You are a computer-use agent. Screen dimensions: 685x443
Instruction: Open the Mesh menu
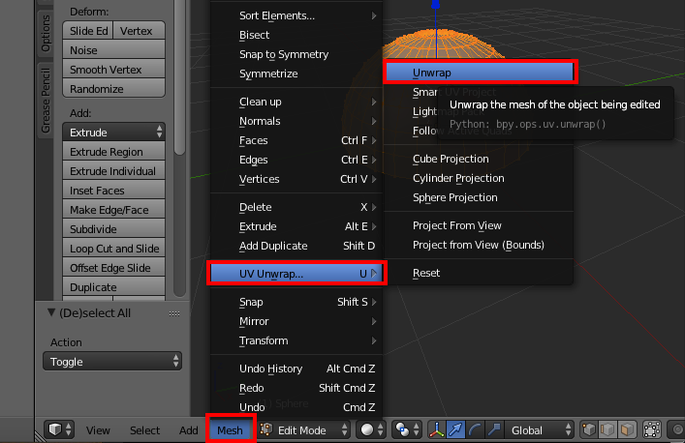click(x=231, y=430)
